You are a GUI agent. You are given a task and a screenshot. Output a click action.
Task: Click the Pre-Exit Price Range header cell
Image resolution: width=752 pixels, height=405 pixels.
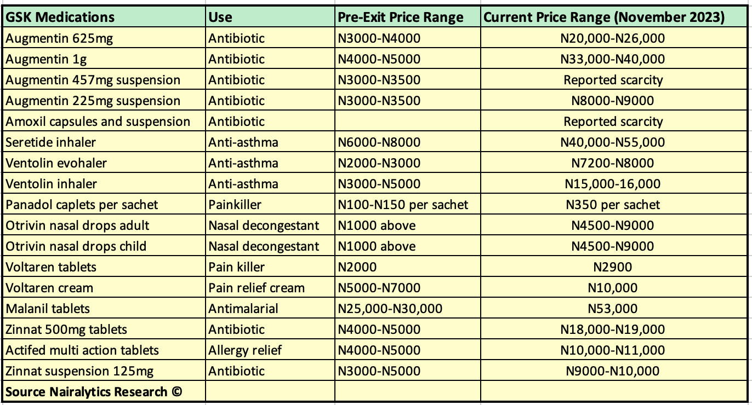(408, 17)
